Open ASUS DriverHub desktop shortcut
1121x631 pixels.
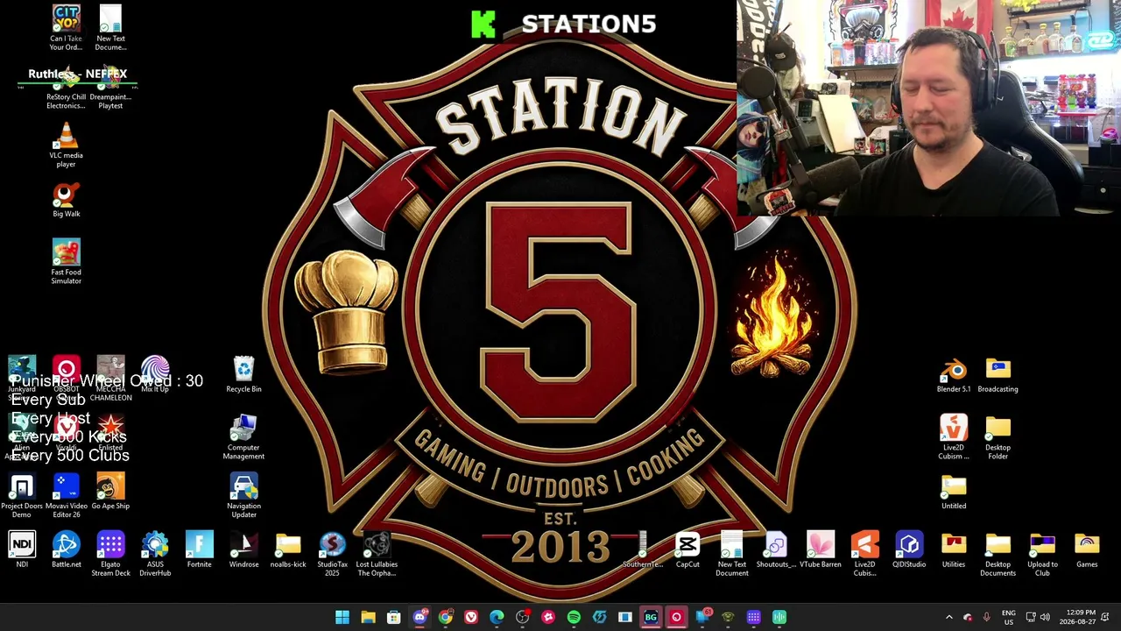(x=155, y=554)
